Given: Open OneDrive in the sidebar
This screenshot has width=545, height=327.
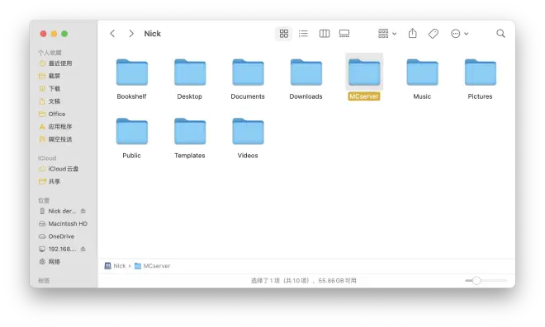Looking at the screenshot, I should 56,236.
